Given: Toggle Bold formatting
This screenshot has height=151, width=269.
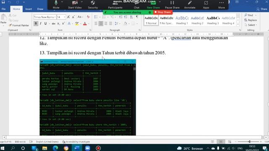Looking at the screenshot, I should [36, 23].
